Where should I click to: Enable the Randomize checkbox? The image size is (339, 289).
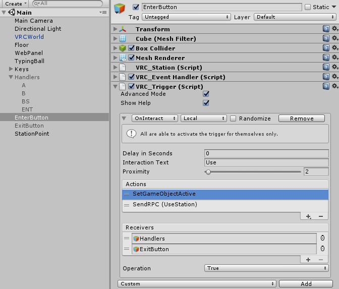click(x=233, y=119)
